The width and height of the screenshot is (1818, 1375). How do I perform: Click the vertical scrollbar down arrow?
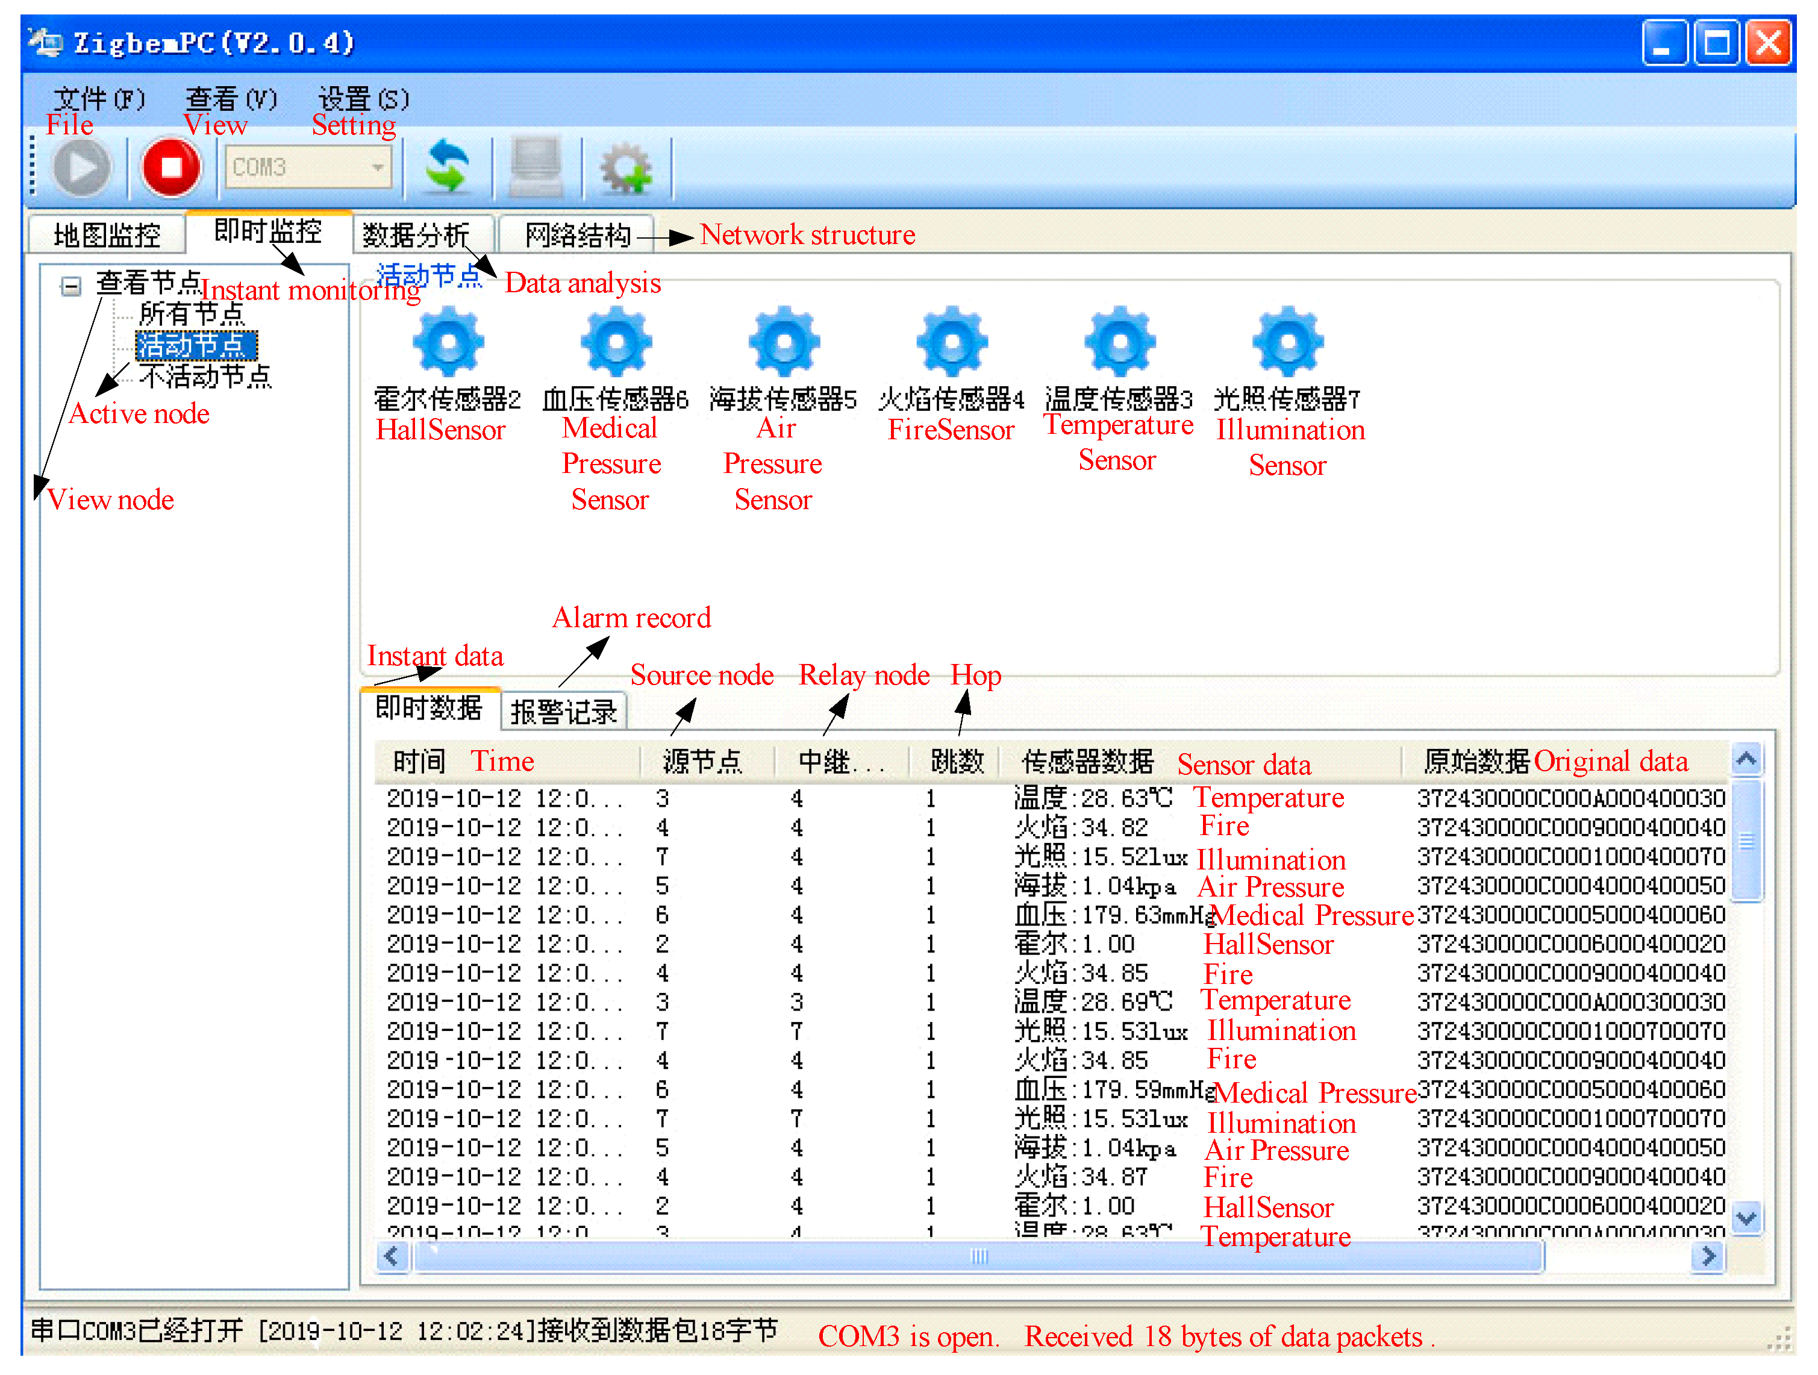point(1746,1217)
